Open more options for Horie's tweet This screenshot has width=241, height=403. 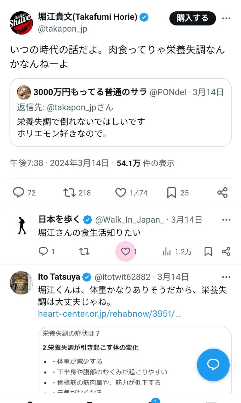point(226,19)
